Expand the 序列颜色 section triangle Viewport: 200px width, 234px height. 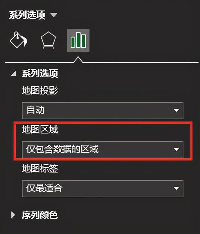[13, 215]
